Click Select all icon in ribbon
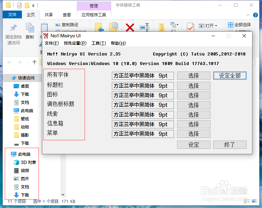Image resolution: width=262 pixels, height=208 pixels. click(x=230, y=25)
